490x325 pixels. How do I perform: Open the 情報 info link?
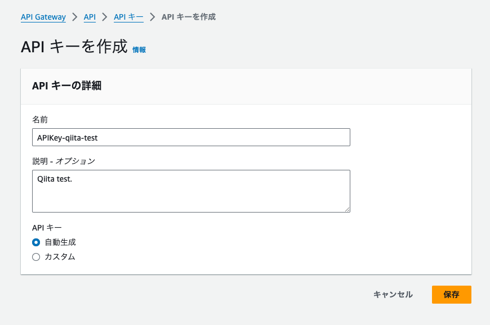[140, 49]
